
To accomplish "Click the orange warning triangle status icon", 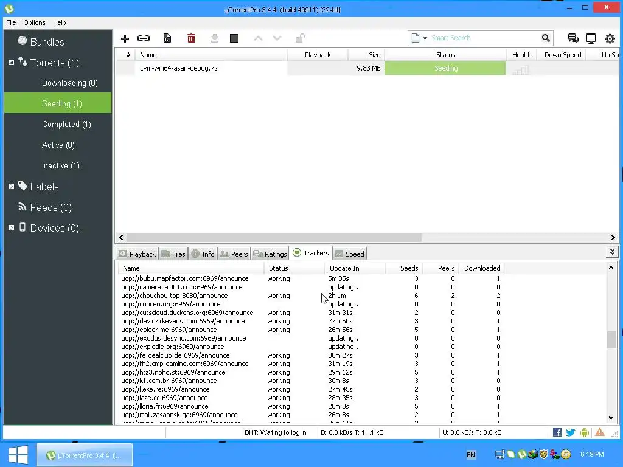I will 599,432.
